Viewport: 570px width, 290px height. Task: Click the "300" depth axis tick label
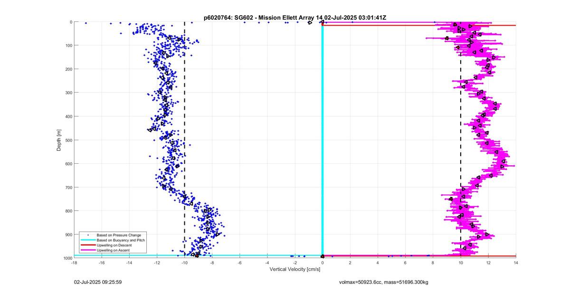pos(68,93)
